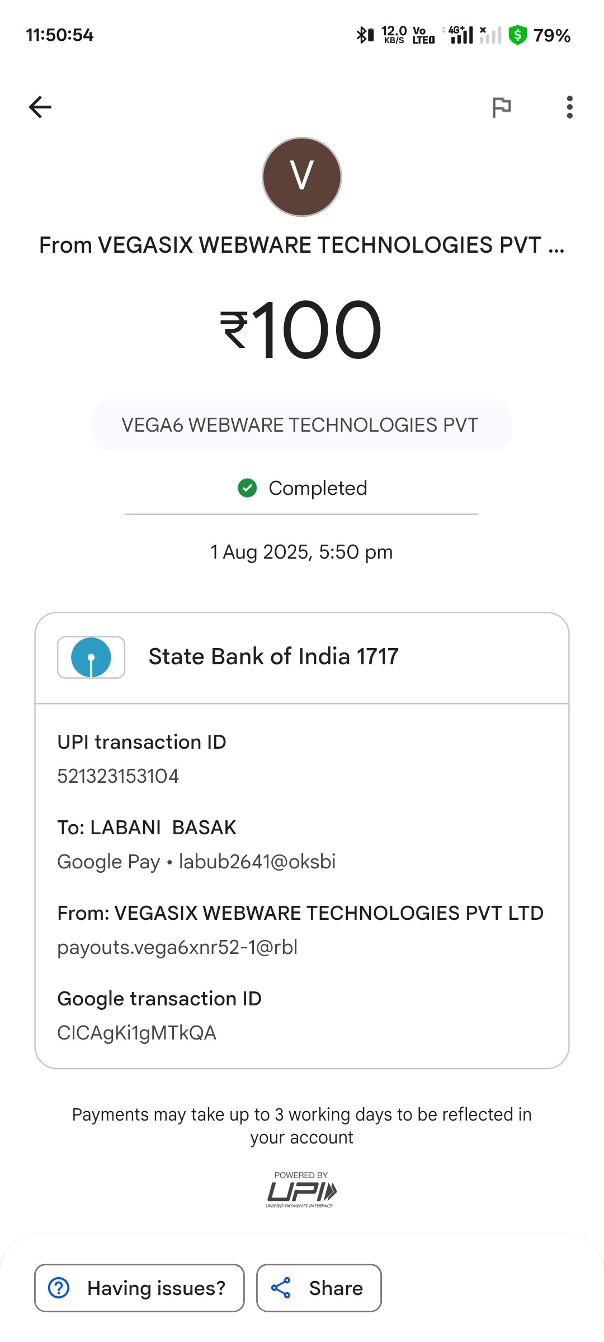This screenshot has height=1342, width=604.
Task: Tap the share icon
Action: (281, 1288)
